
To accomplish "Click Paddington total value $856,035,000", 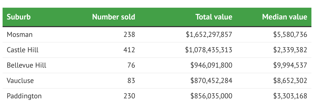I will pos(211,96).
